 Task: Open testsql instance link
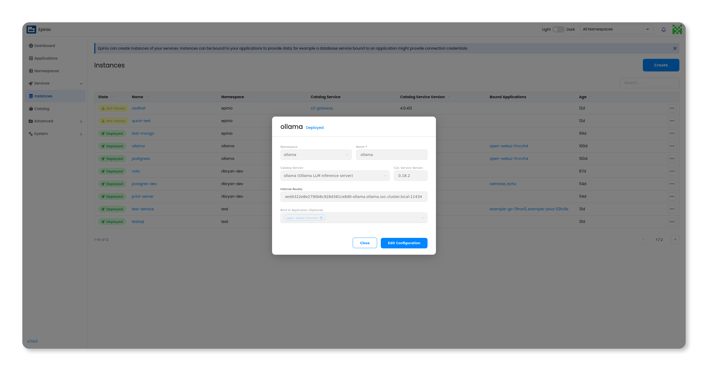138,222
